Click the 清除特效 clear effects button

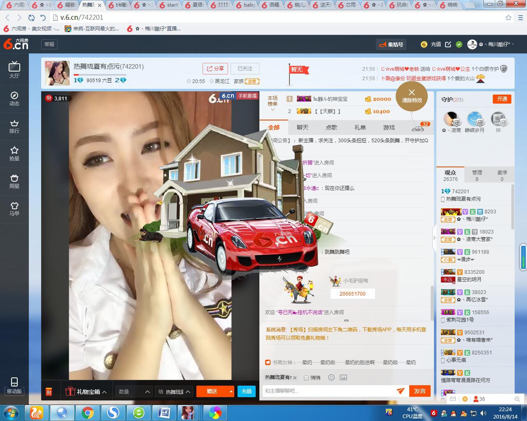coord(411,97)
